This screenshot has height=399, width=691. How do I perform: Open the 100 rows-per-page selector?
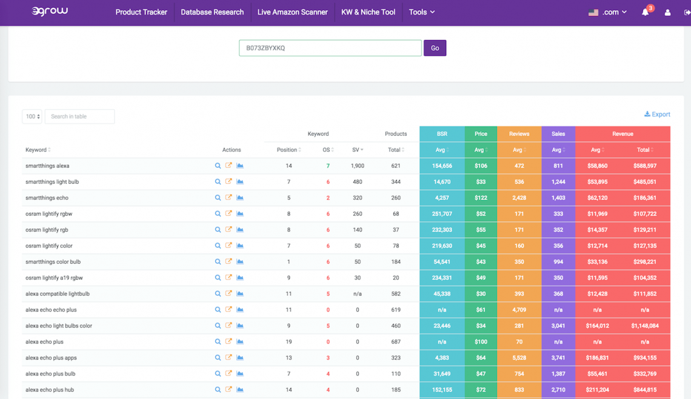pos(32,116)
